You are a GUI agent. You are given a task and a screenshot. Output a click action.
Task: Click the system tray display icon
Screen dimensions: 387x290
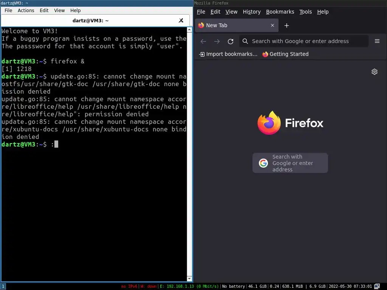tap(377, 286)
